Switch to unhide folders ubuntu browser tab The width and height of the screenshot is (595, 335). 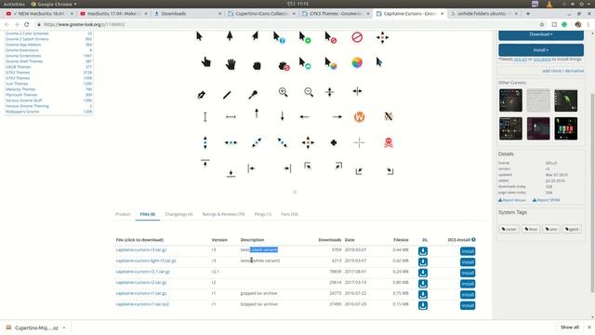point(483,14)
